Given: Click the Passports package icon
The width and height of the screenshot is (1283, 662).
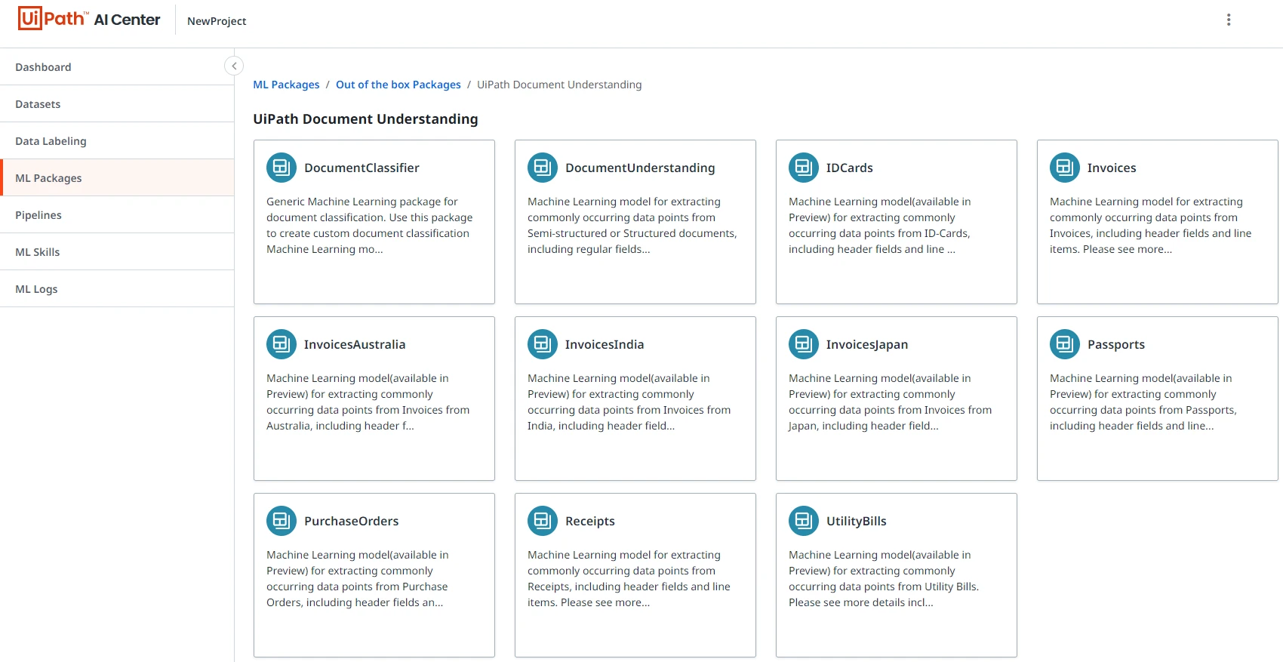Looking at the screenshot, I should tap(1065, 344).
